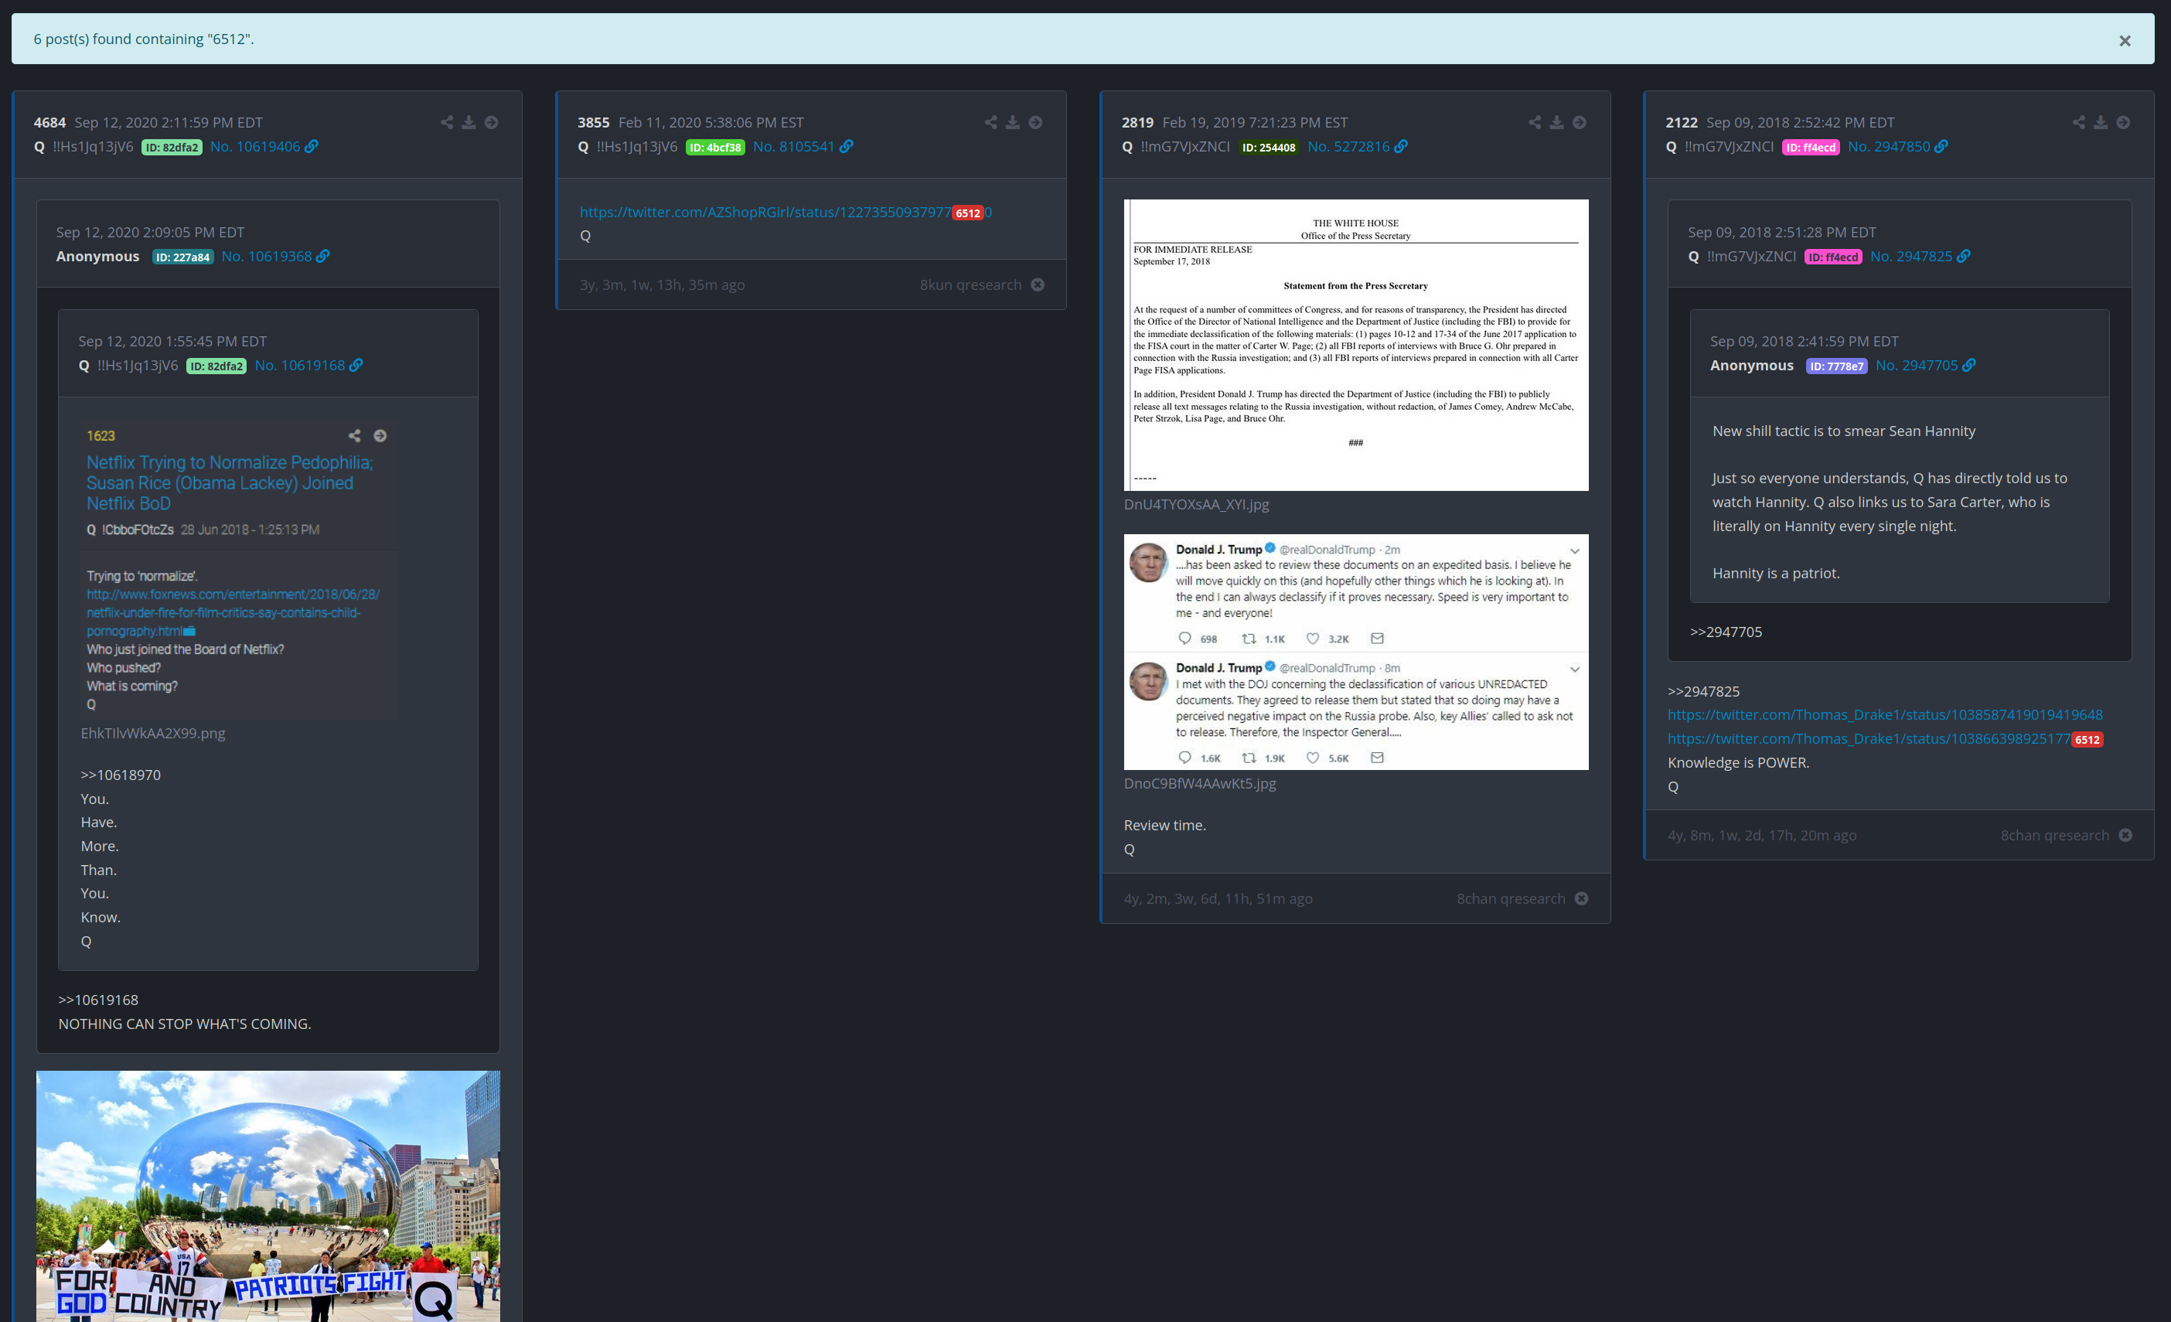Click reply reference >>10619168

97,1000
